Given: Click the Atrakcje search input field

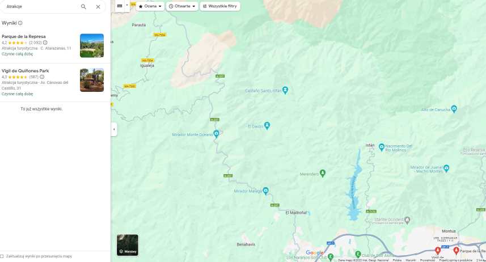Looking at the screenshot, I should tap(40, 6).
